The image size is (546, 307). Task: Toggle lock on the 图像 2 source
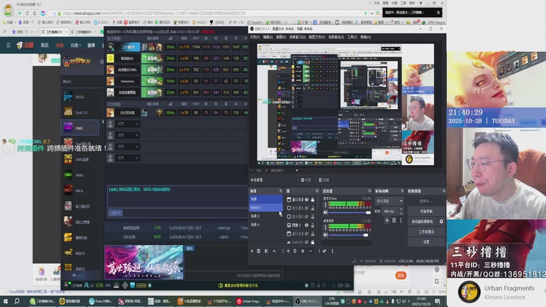[x=313, y=225]
